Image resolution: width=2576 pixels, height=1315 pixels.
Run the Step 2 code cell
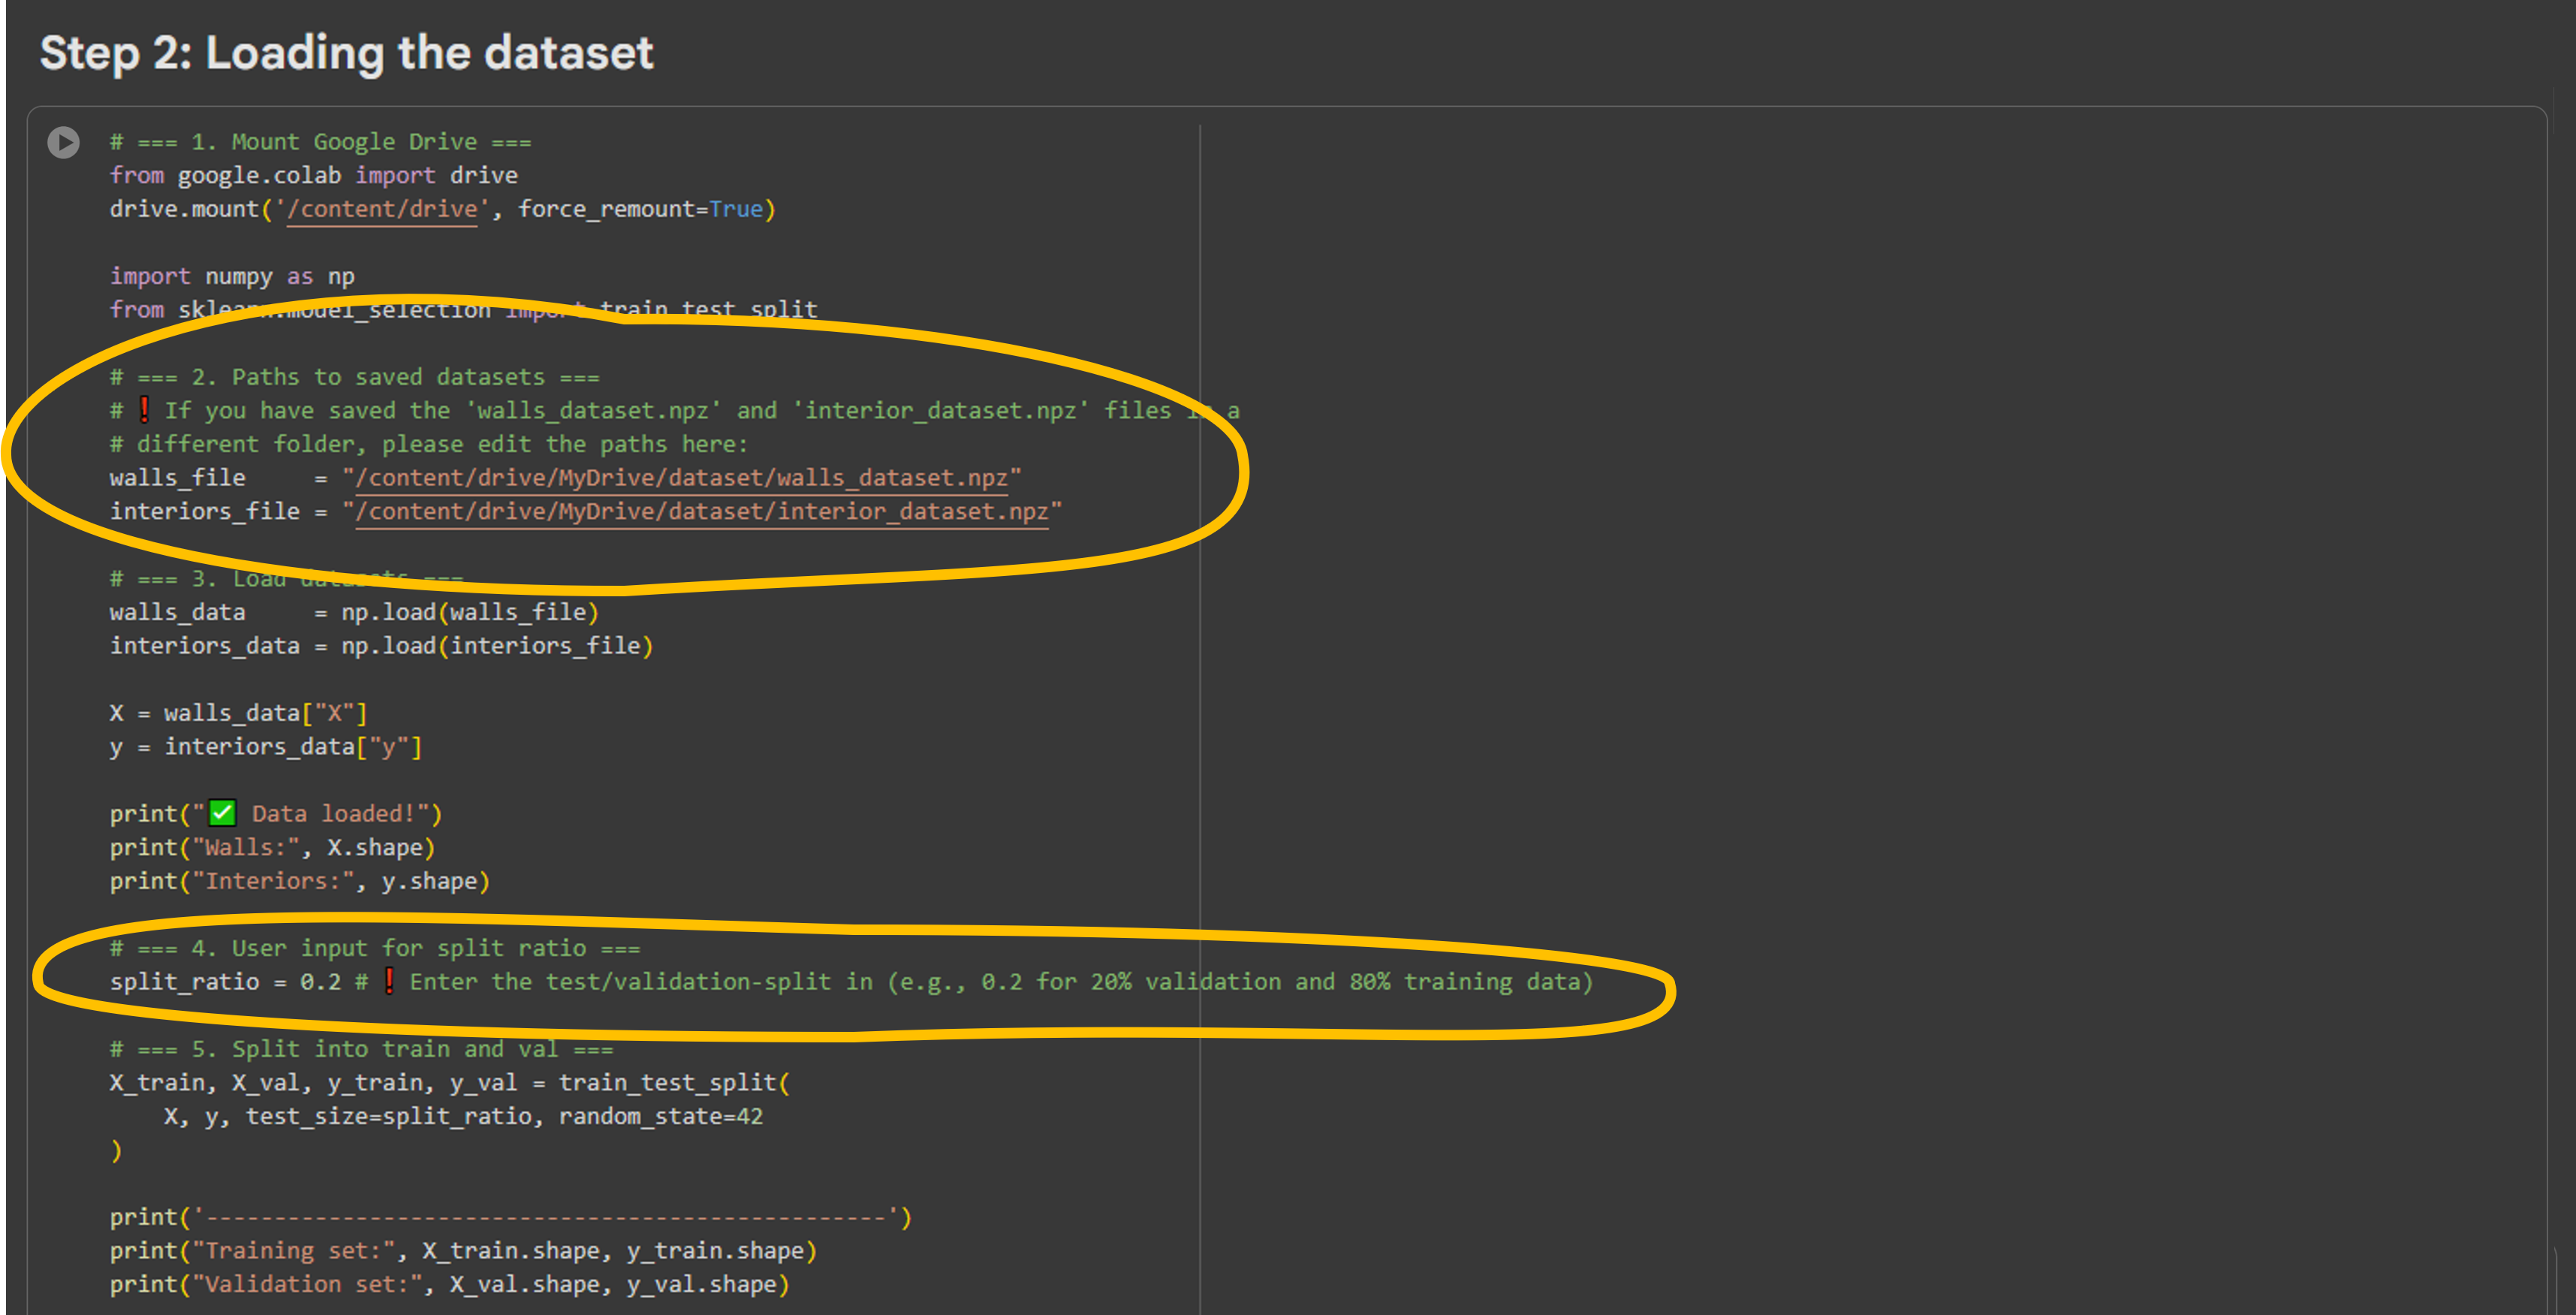64,142
